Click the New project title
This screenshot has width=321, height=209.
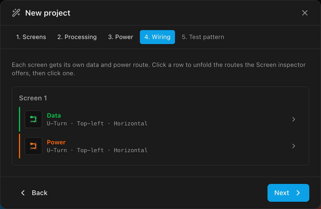pos(48,13)
